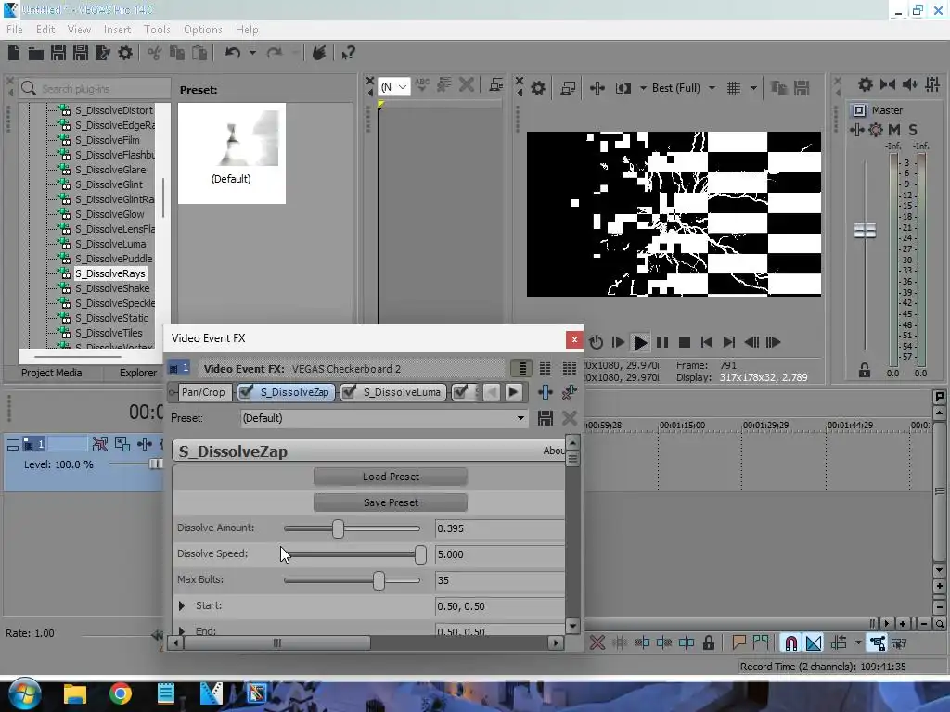Viewport: 950px width, 712px height.
Task: Open the Edit menu
Action: pyautogui.click(x=45, y=29)
